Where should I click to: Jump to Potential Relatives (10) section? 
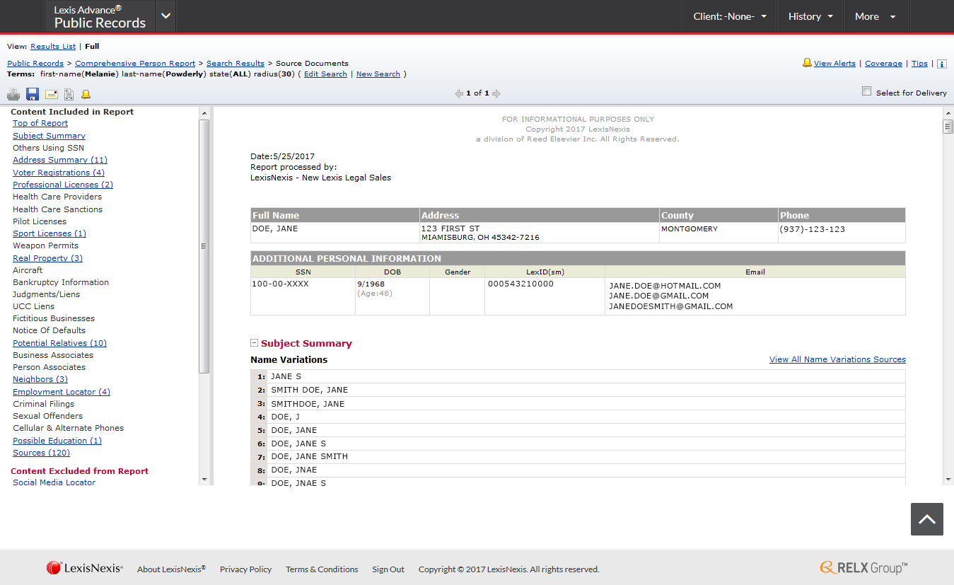coord(59,343)
